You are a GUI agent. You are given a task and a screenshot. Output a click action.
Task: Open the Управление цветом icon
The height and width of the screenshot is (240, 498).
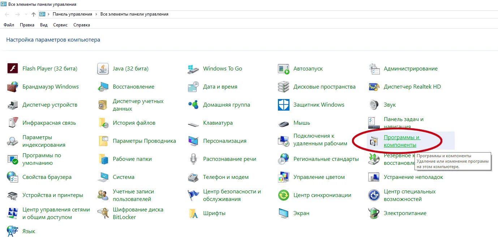click(x=284, y=177)
